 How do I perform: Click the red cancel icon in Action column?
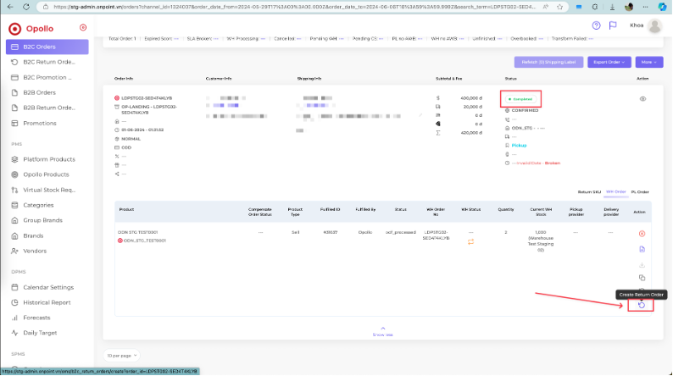tap(642, 234)
